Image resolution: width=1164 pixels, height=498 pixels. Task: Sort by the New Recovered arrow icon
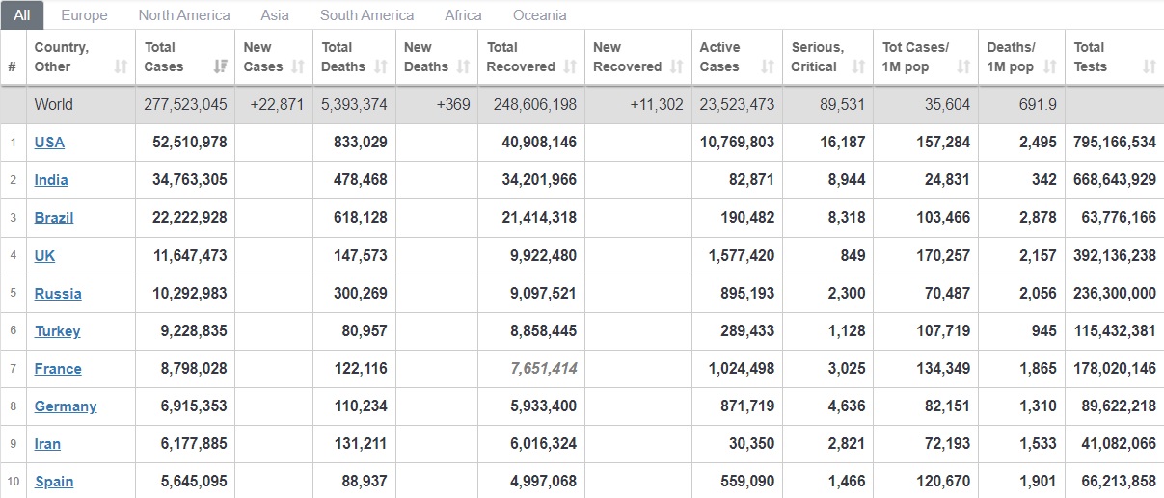[x=676, y=66]
